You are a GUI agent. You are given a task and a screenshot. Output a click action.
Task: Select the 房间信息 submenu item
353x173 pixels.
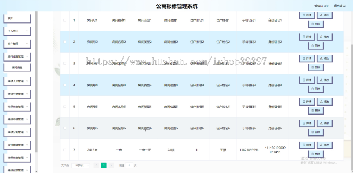click(17, 67)
